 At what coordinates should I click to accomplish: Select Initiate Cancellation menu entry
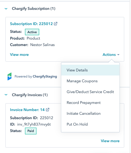click(x=90, y=113)
